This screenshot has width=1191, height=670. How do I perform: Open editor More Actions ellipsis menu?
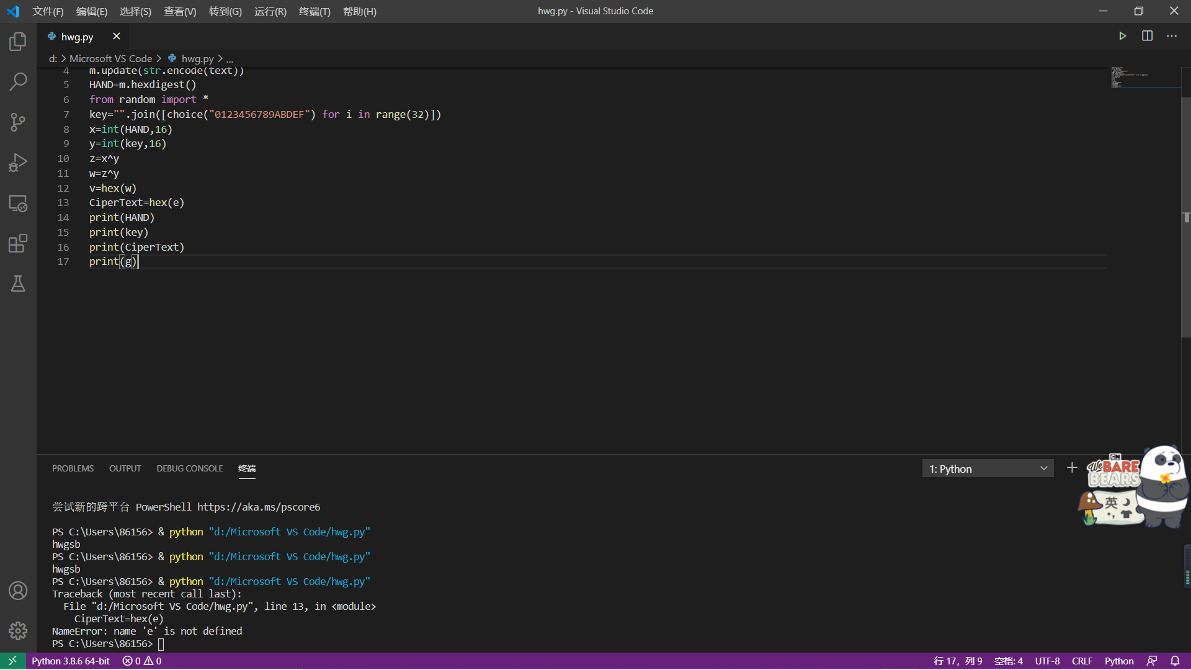pyautogui.click(x=1171, y=36)
